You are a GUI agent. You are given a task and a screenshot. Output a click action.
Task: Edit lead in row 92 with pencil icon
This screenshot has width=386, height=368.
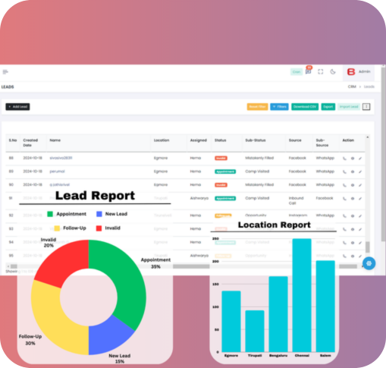360,216
